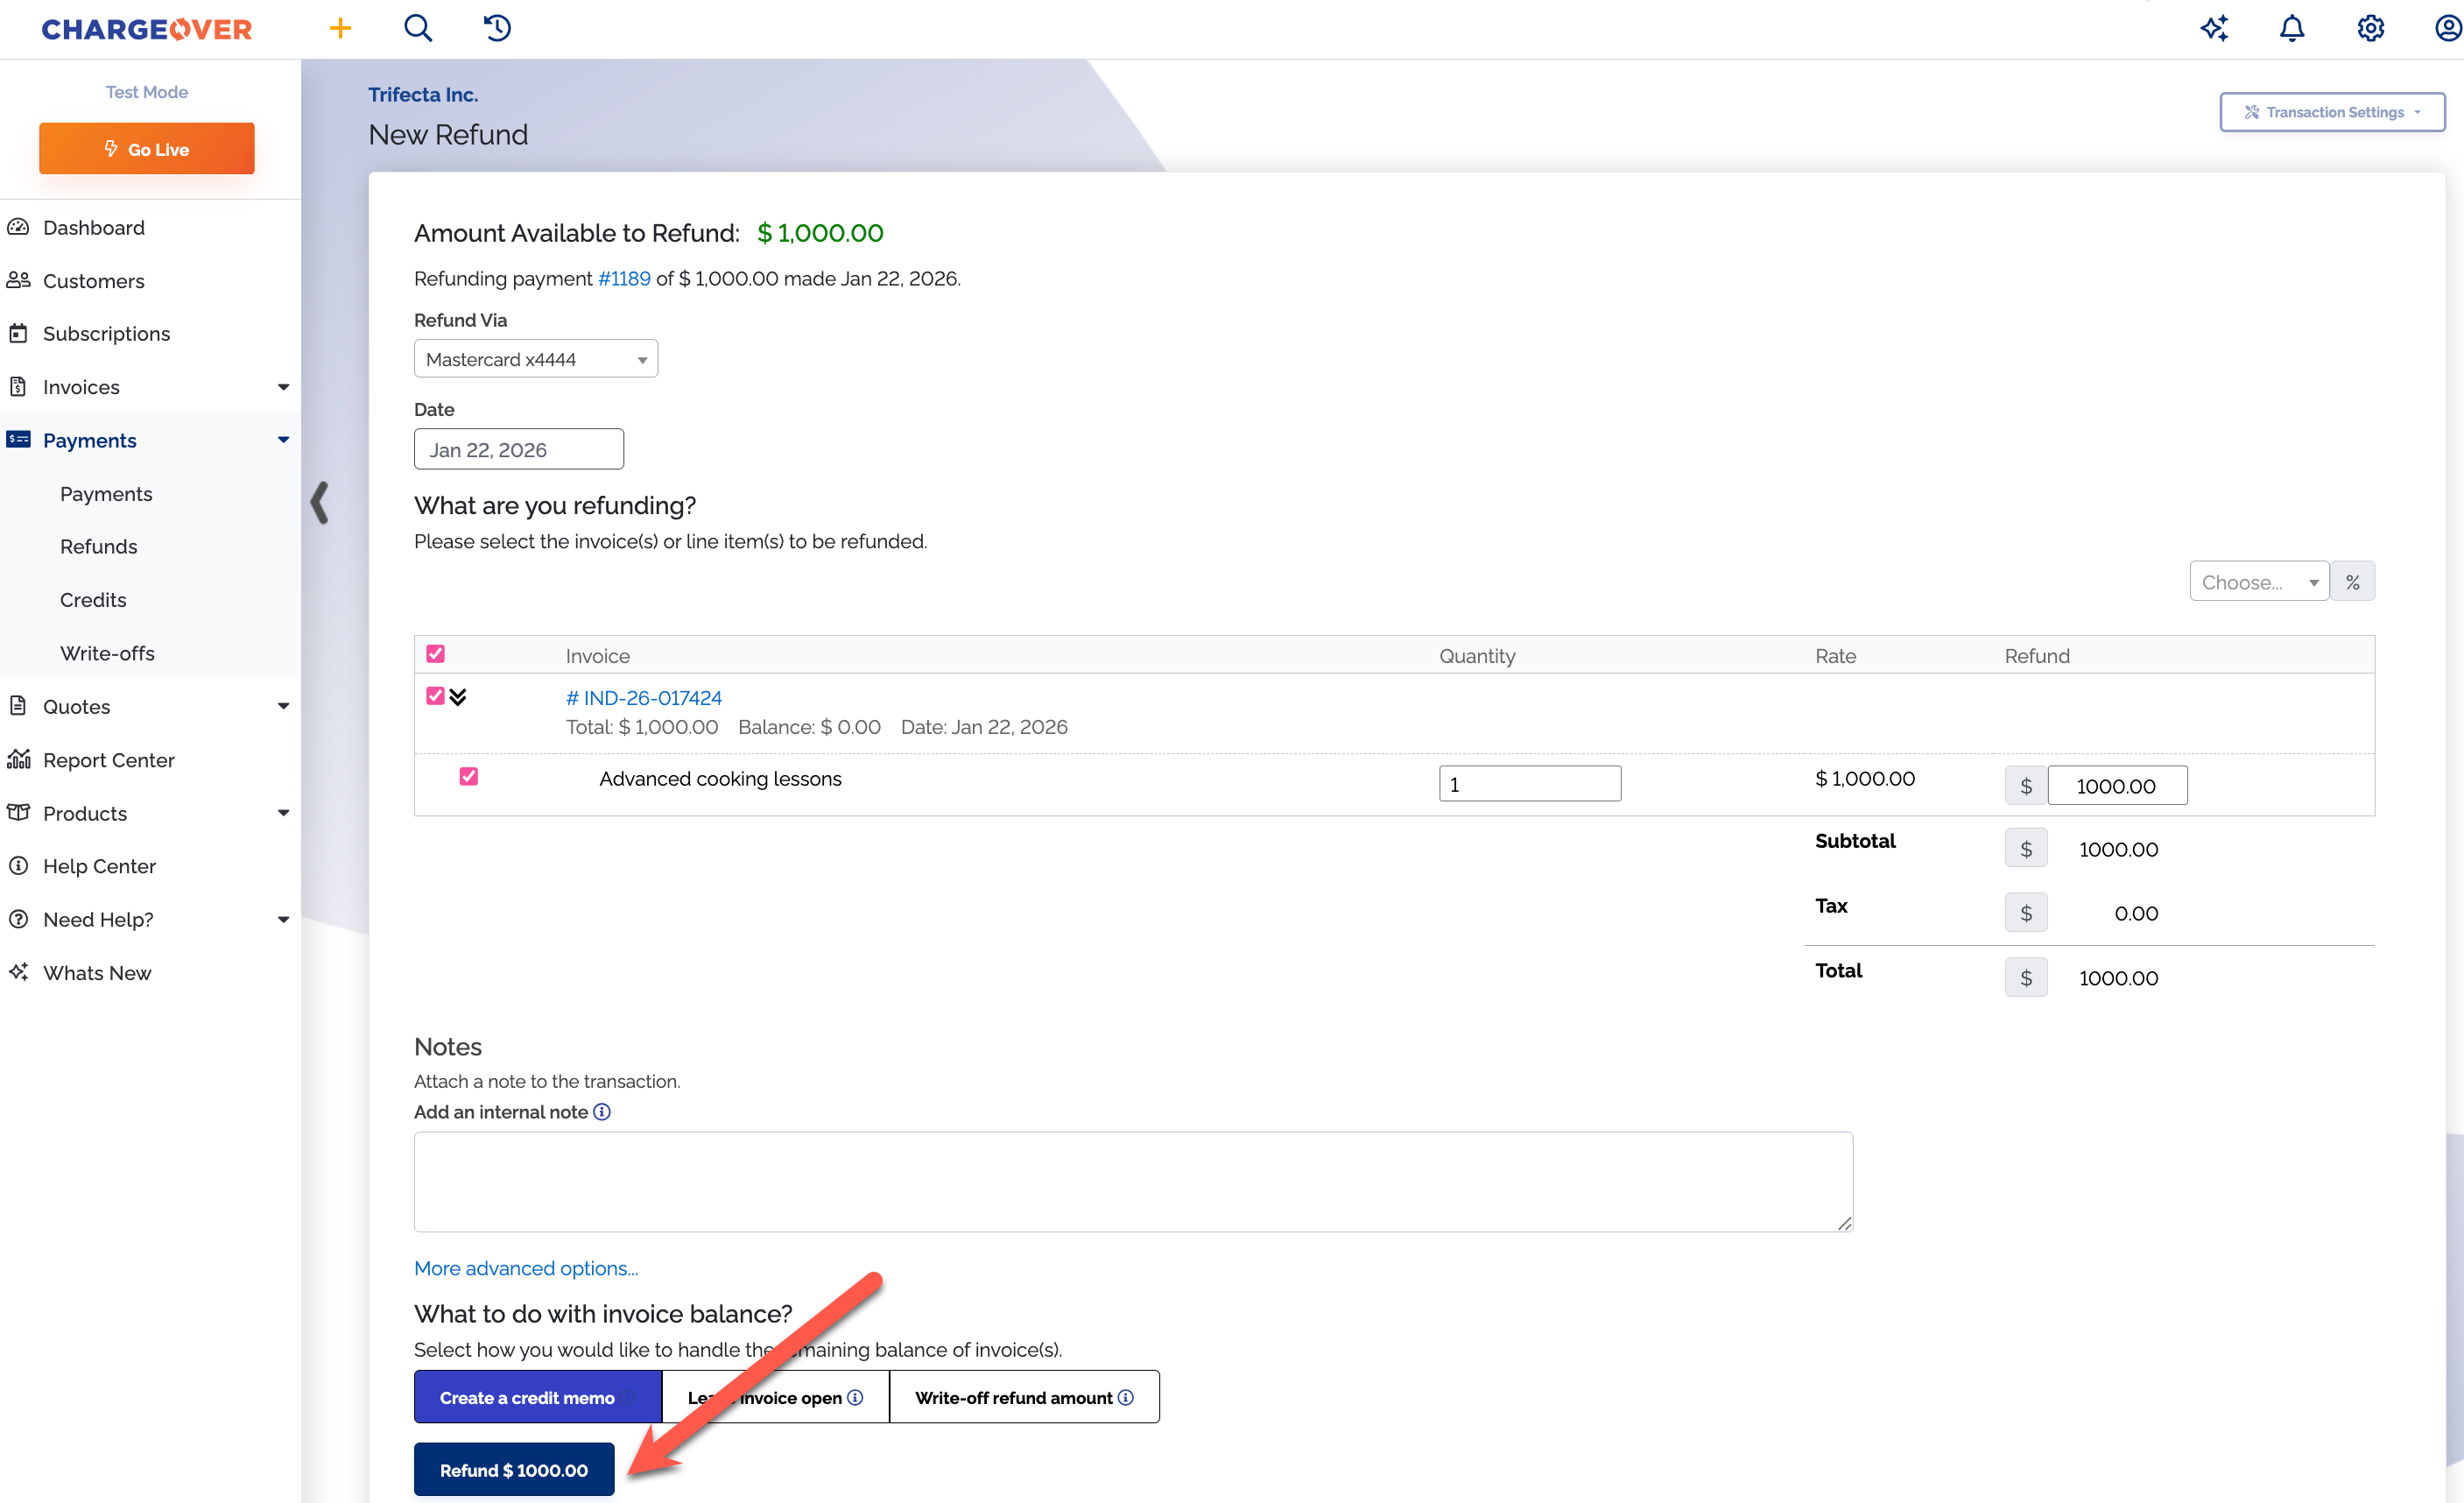The height and width of the screenshot is (1503, 2464).
Task: Open the search magnifier icon
Action: coord(418,28)
